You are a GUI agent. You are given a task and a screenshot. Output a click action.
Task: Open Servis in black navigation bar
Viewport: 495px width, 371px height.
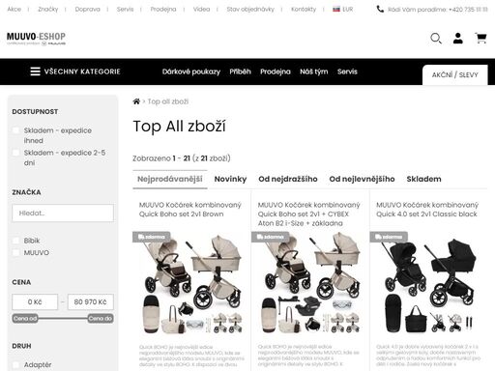pyautogui.click(x=347, y=71)
